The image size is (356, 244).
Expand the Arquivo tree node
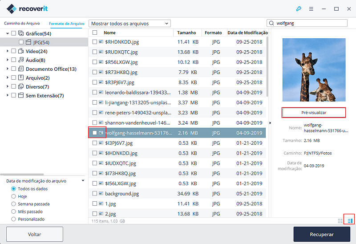[x=8, y=78]
